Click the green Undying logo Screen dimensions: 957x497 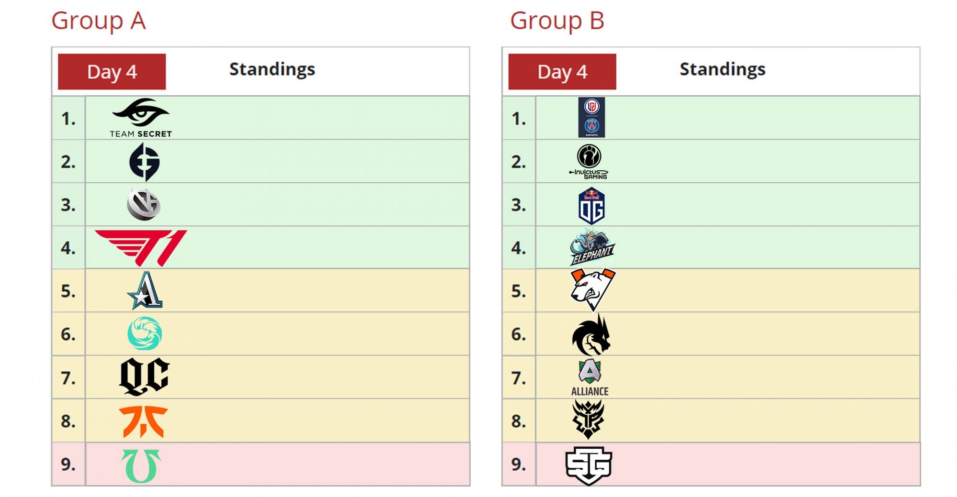141,465
